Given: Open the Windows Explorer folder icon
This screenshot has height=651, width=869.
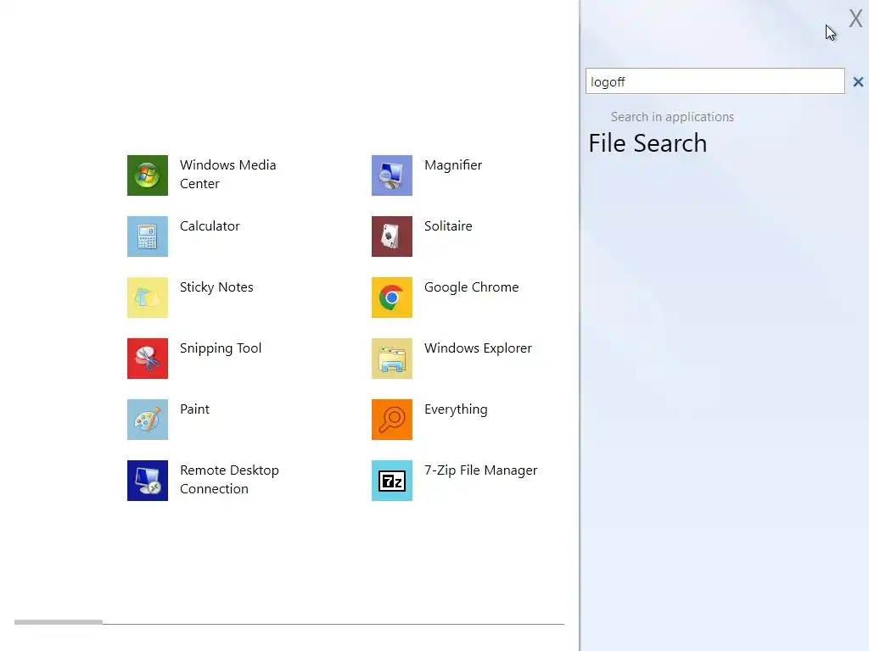Looking at the screenshot, I should [392, 359].
